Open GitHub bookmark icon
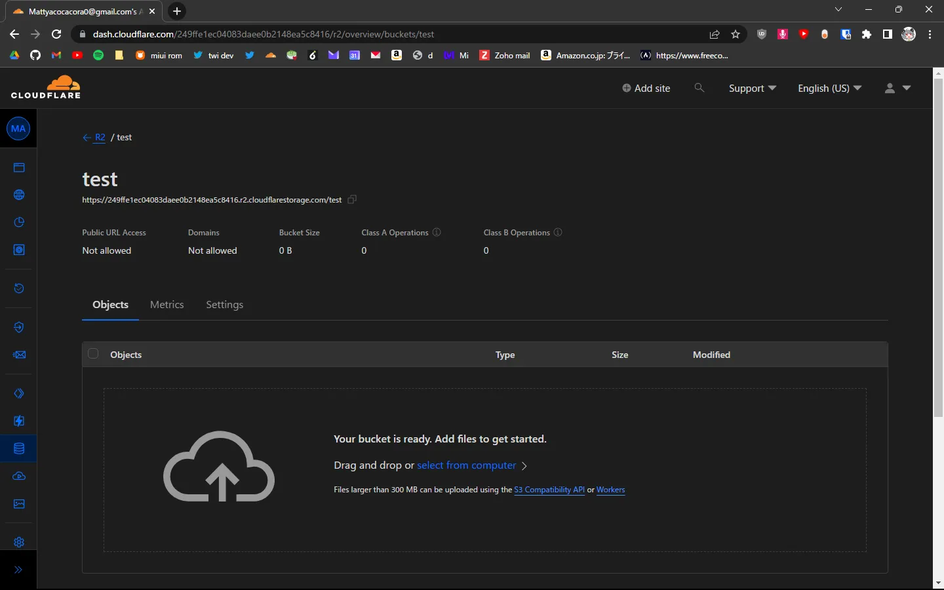 tap(35, 56)
